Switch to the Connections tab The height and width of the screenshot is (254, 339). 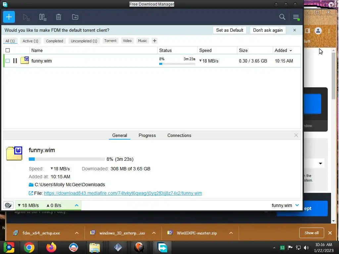179,135
